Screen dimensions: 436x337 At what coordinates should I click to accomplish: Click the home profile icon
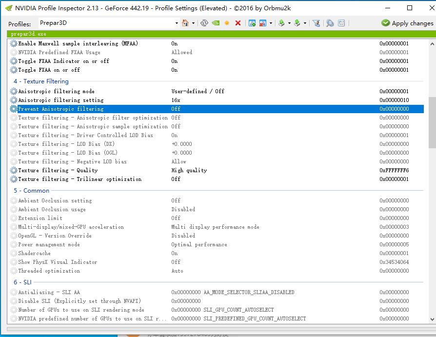185,23
